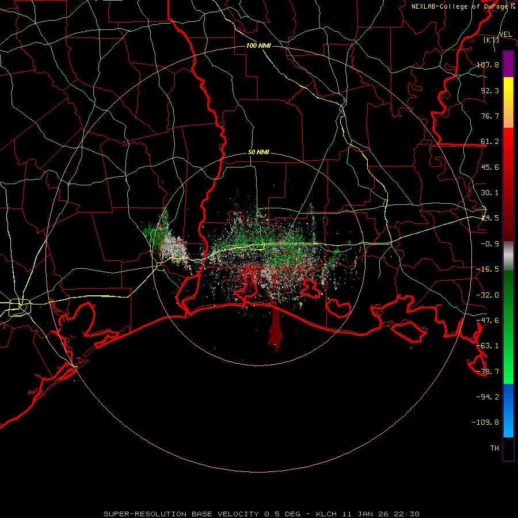Click the -94.2 velocity scale value
The width and height of the screenshot is (518, 518).
(487, 397)
